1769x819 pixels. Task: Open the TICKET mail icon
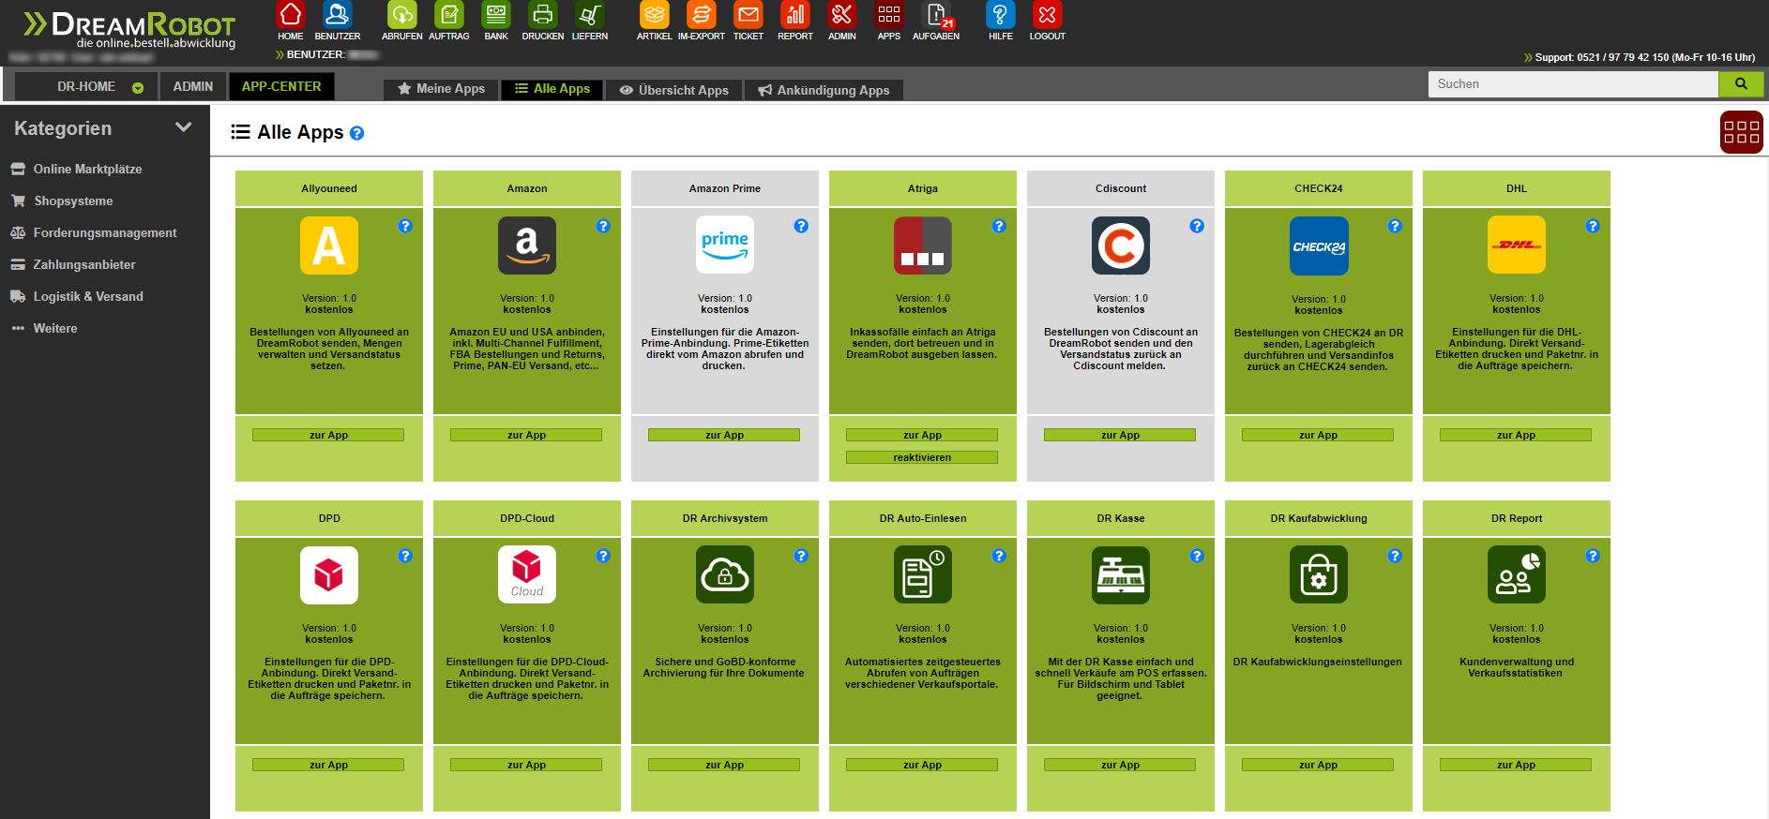[748, 14]
